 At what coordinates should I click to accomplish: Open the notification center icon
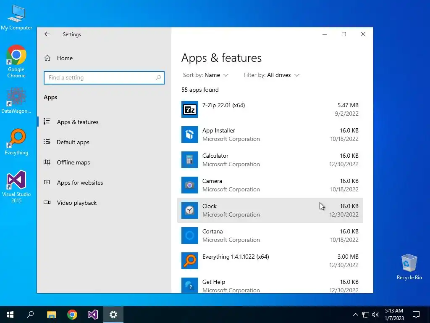pos(416,315)
